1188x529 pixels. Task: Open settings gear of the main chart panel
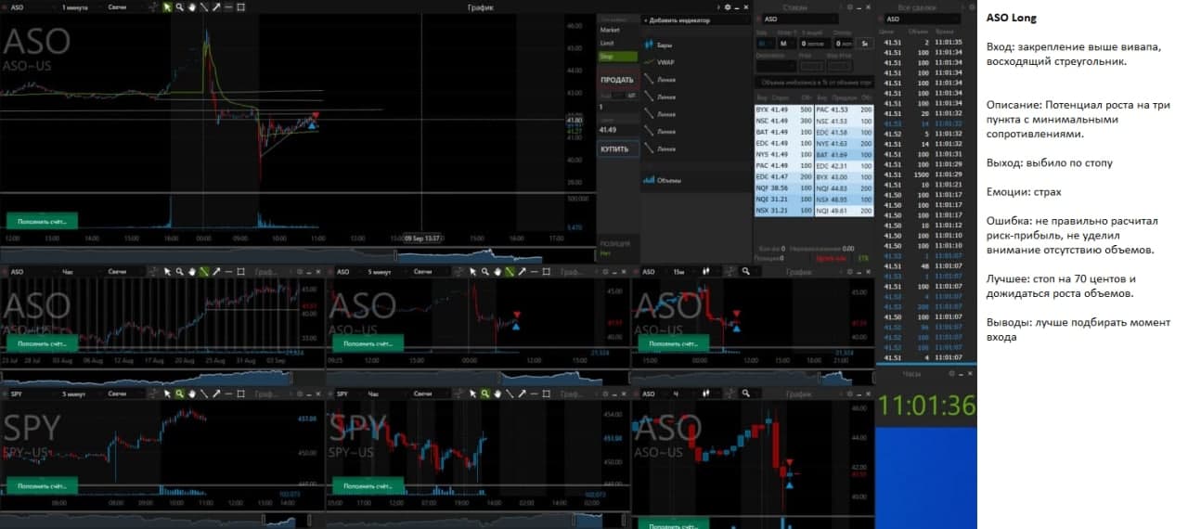730,6
